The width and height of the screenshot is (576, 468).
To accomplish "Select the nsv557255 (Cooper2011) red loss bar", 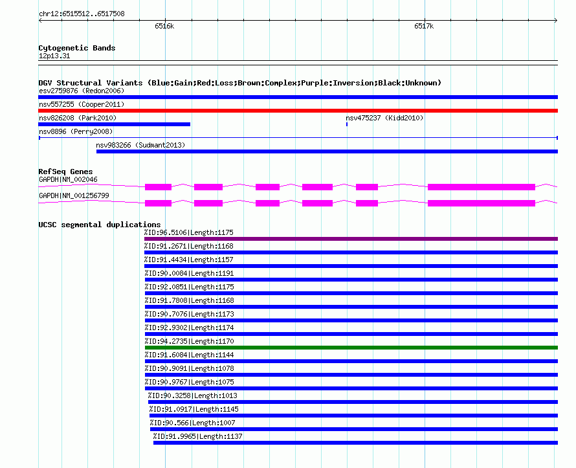I will [x=298, y=111].
